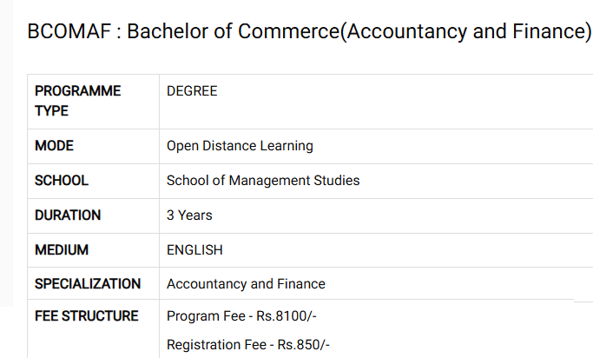
Task: Select the FEE STRUCTURE row label
Action: click(87, 316)
